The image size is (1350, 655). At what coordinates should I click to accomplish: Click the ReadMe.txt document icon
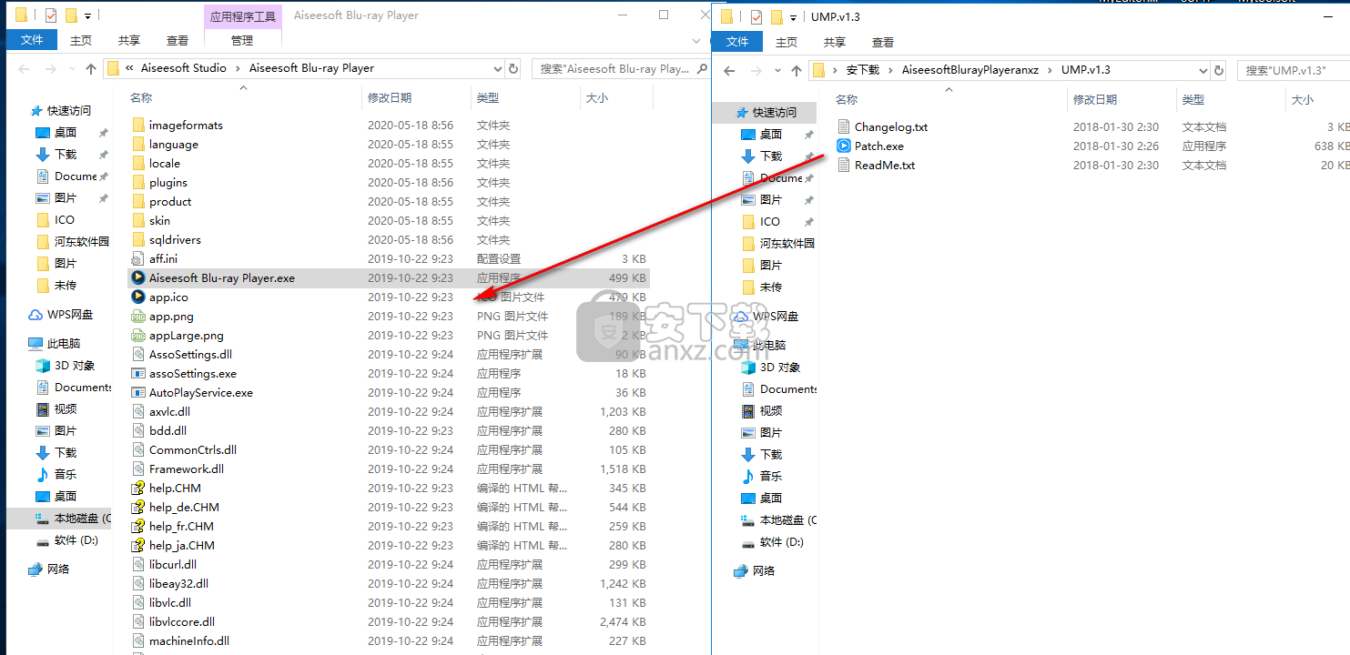[844, 166]
